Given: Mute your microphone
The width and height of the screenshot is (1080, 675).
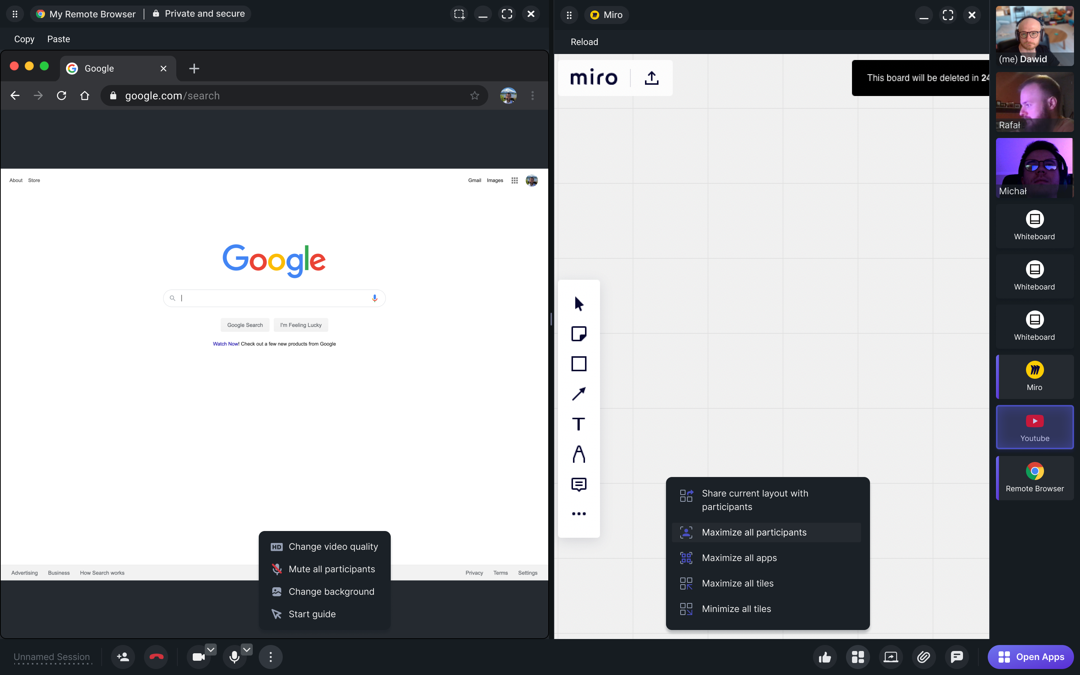Looking at the screenshot, I should point(234,657).
